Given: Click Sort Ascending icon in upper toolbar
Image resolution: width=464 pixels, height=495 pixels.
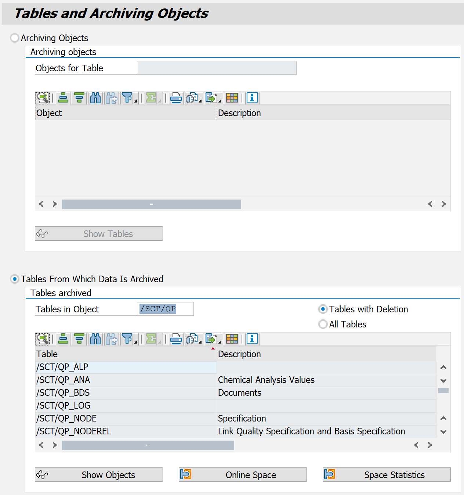Looking at the screenshot, I should tap(63, 98).
